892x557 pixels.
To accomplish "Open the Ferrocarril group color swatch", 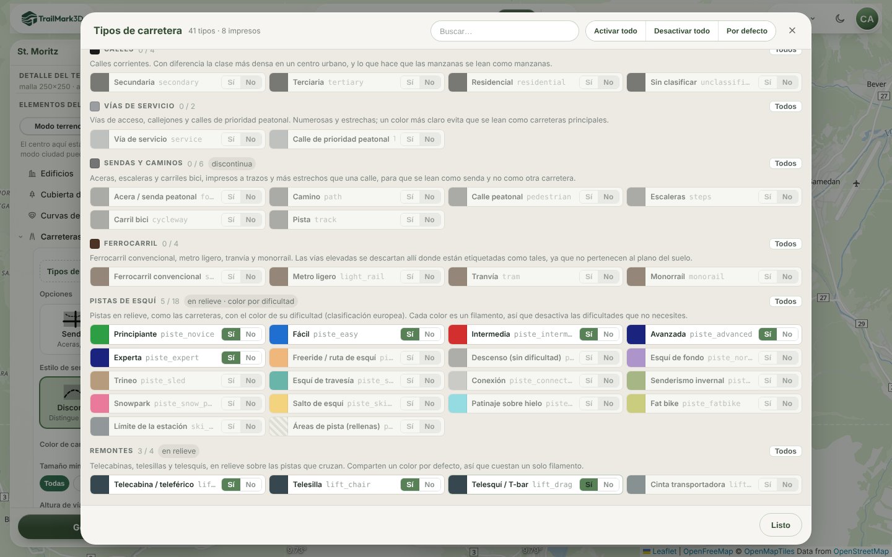I will (95, 244).
